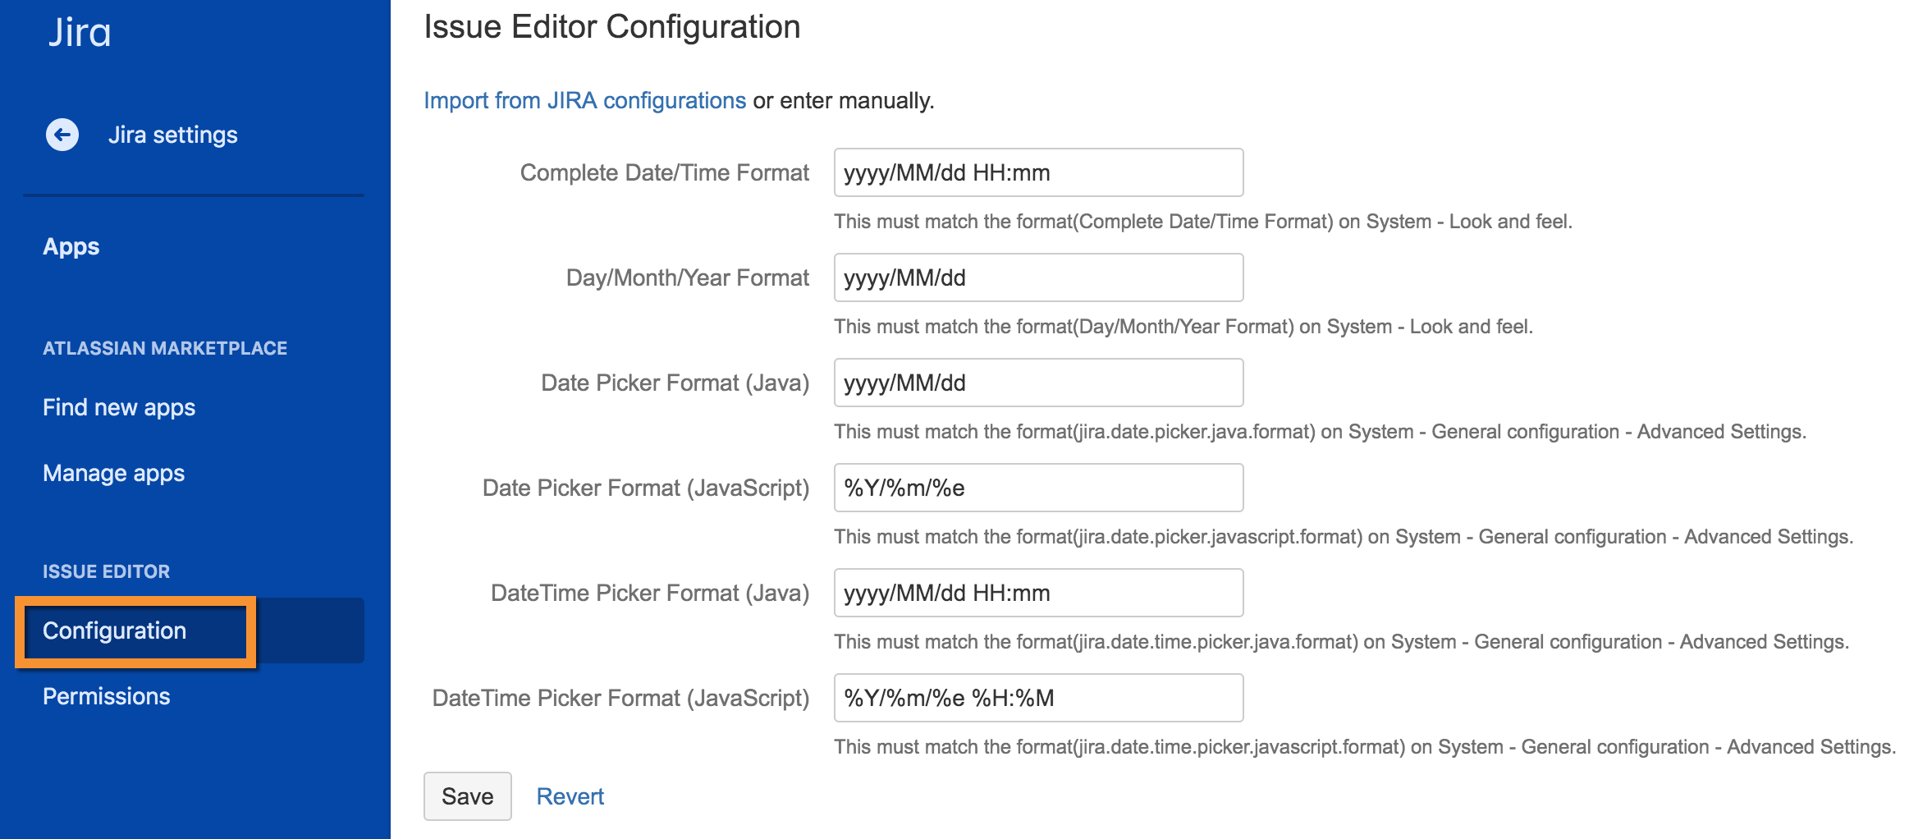This screenshot has height=839, width=1909.
Task: Open Permissions under Issue Editor
Action: pos(107,696)
